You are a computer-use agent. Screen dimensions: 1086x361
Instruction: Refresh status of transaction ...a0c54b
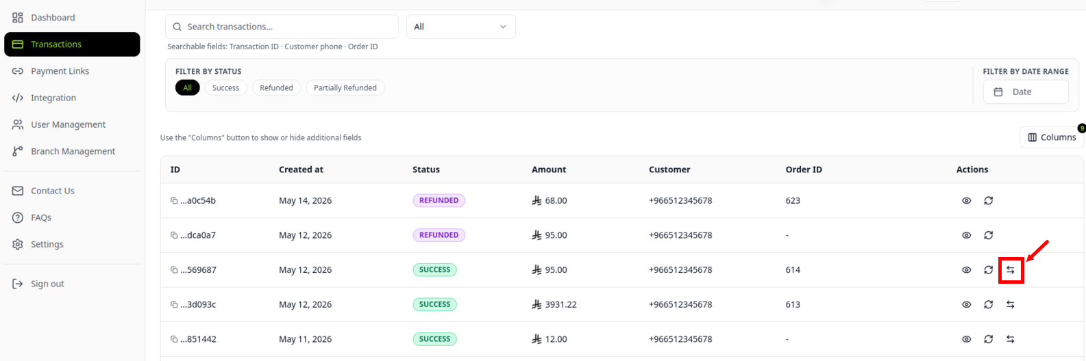point(988,200)
